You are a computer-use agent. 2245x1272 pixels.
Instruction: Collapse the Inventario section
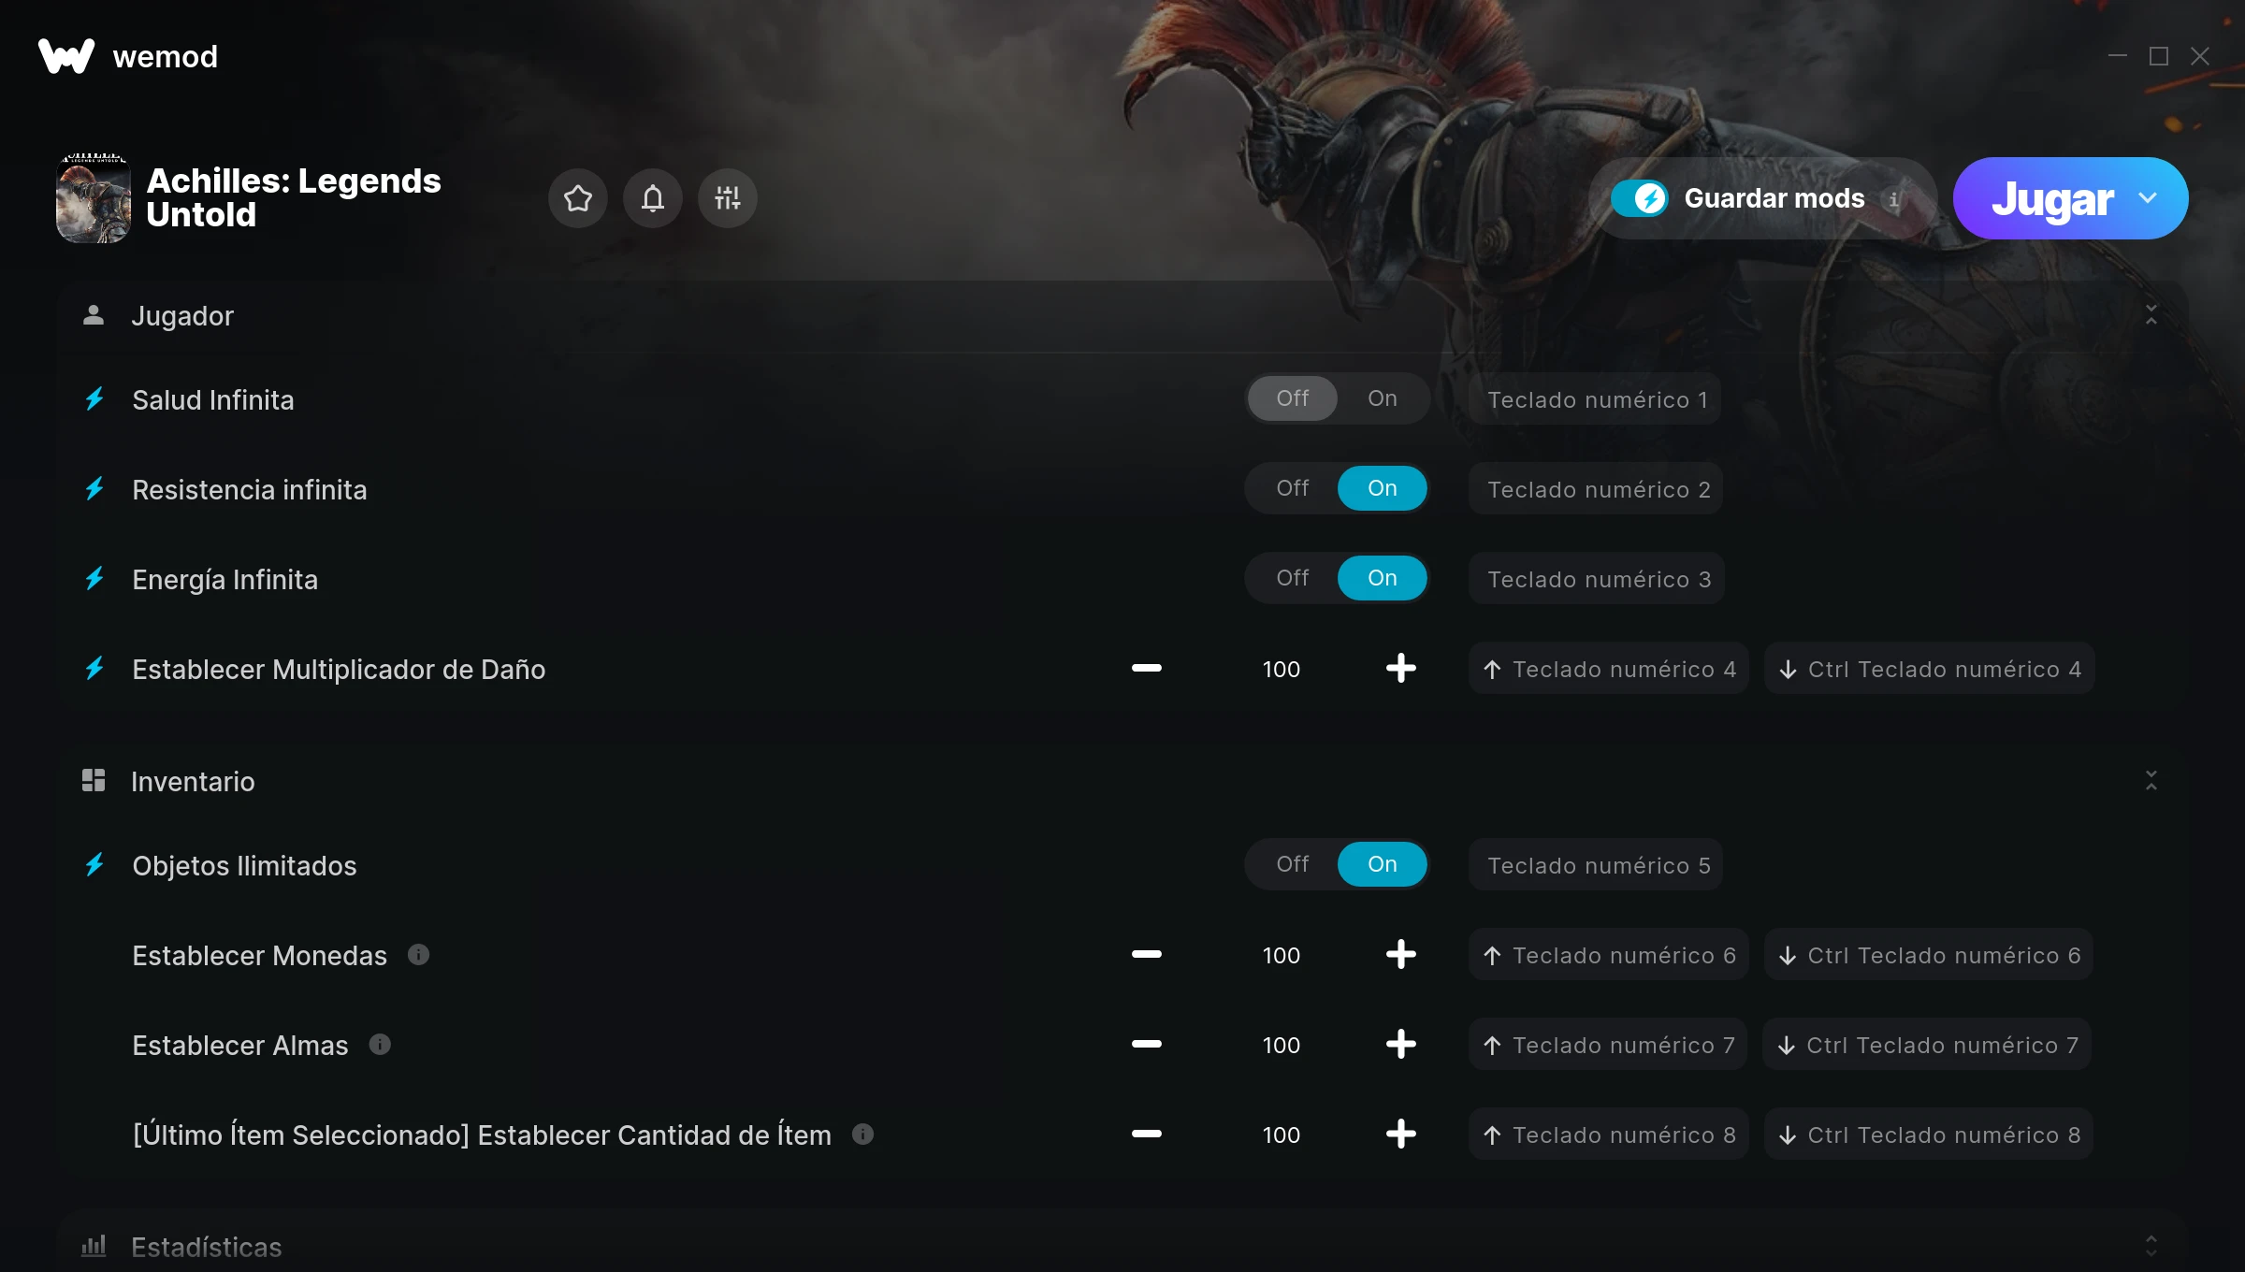pyautogui.click(x=2151, y=781)
